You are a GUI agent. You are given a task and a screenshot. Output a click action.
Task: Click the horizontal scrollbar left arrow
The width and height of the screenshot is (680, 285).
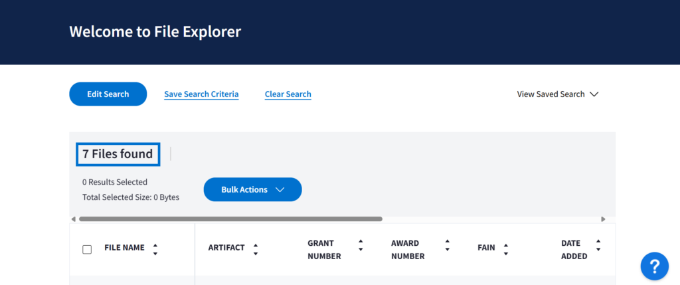click(73, 219)
